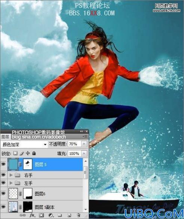Click the link layers icon in Layers panel

coord(22,215)
